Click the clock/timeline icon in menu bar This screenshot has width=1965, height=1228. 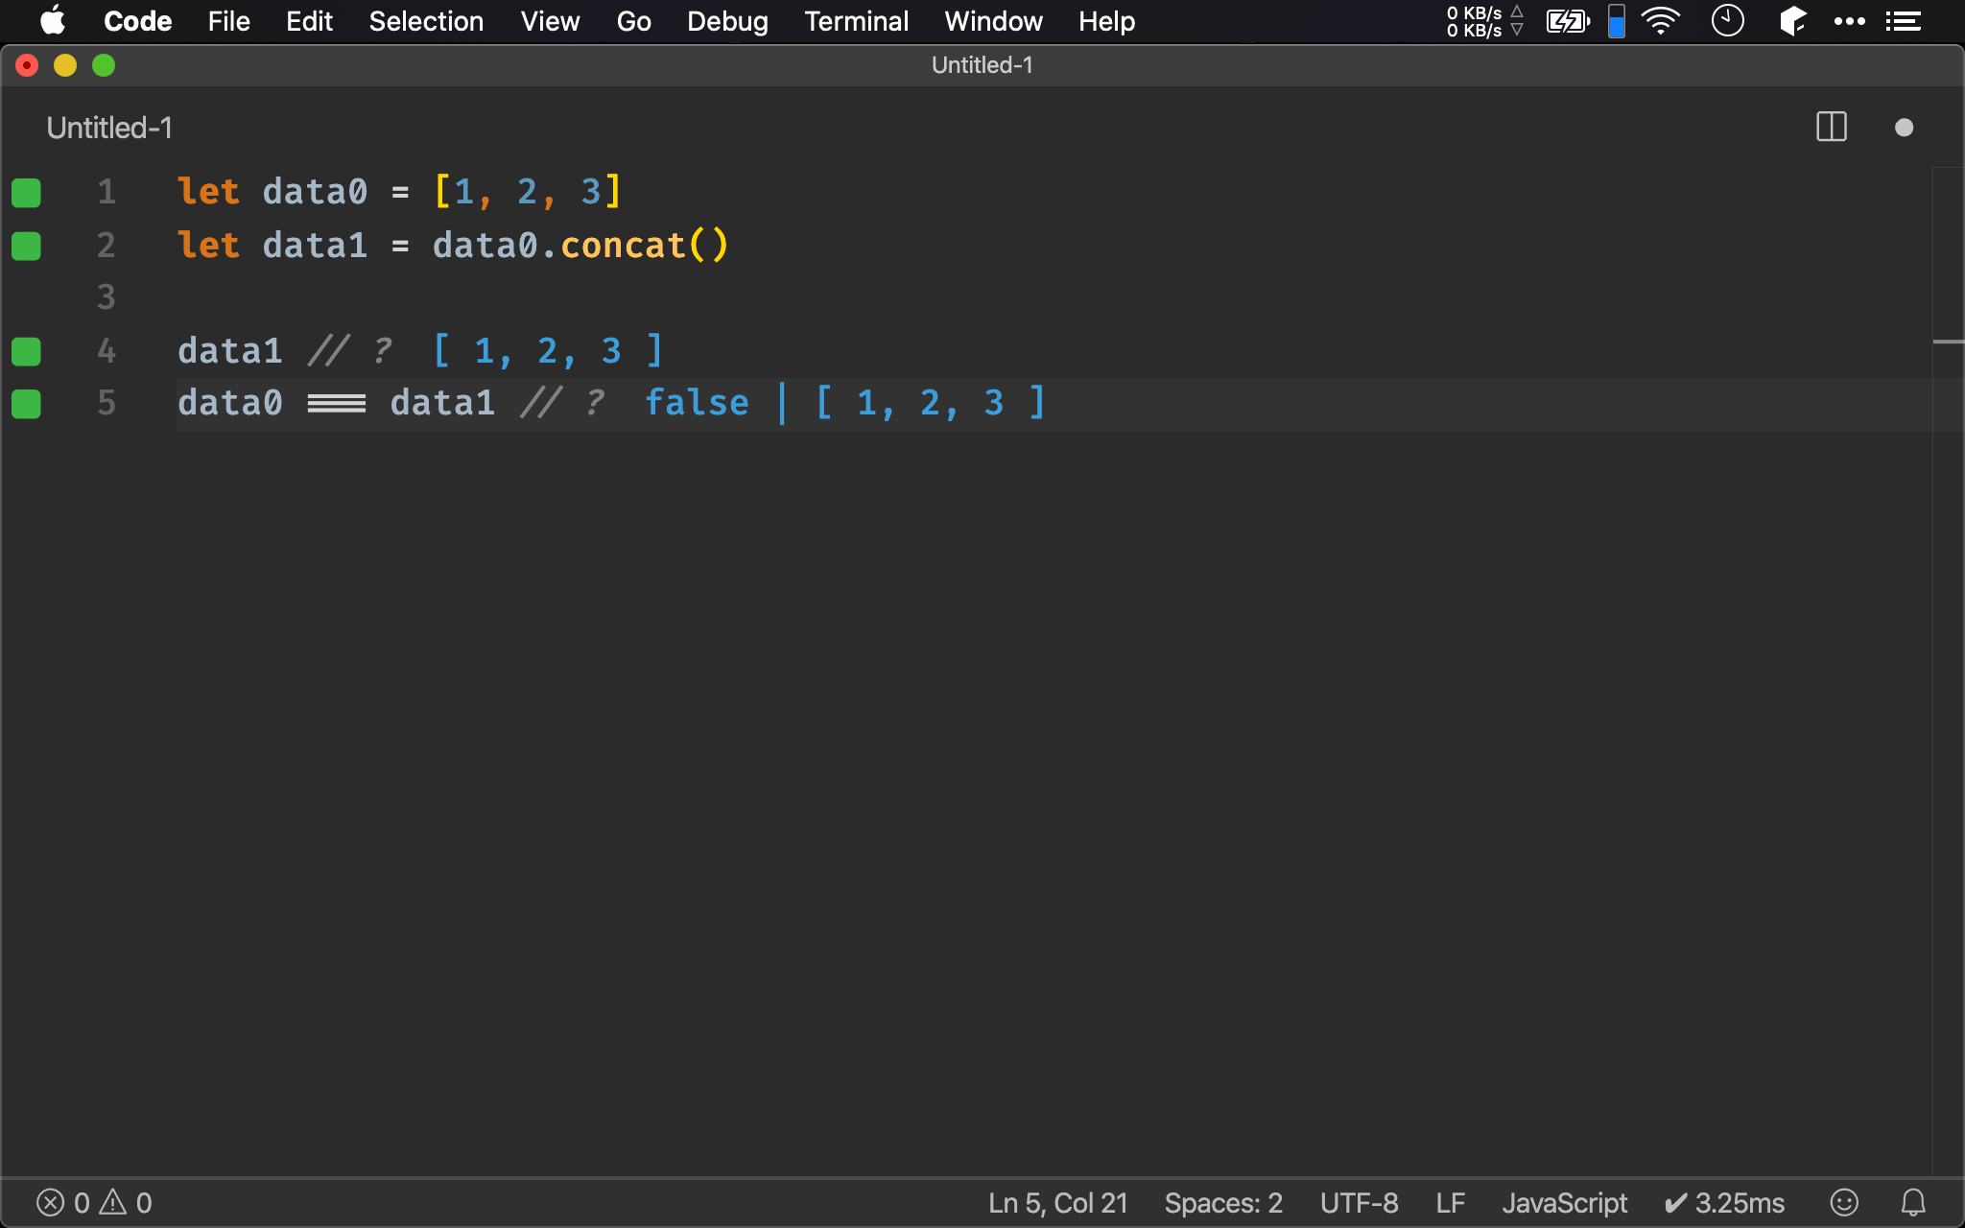(1729, 20)
